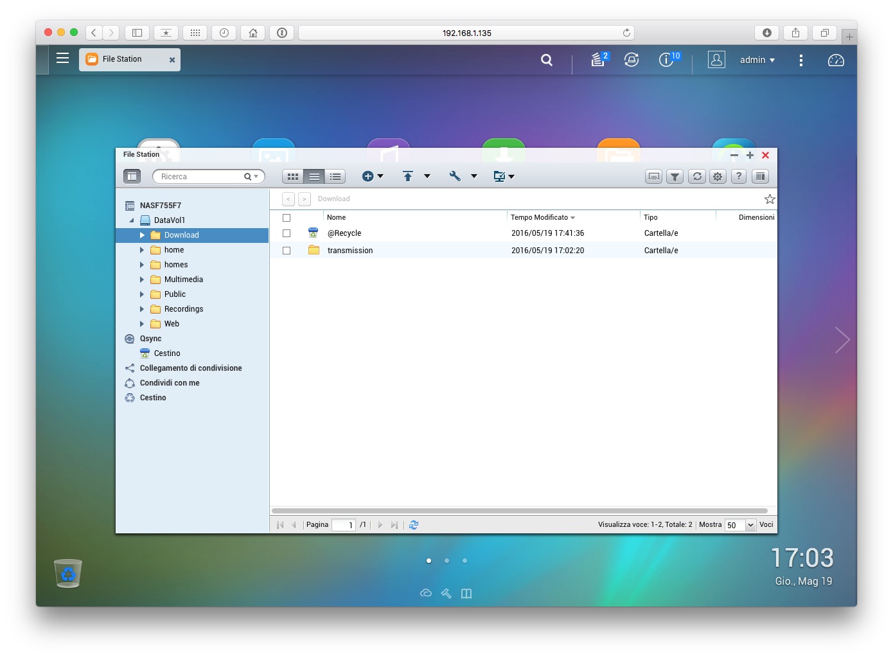
Task: Add current folder to favorites star
Action: click(770, 199)
